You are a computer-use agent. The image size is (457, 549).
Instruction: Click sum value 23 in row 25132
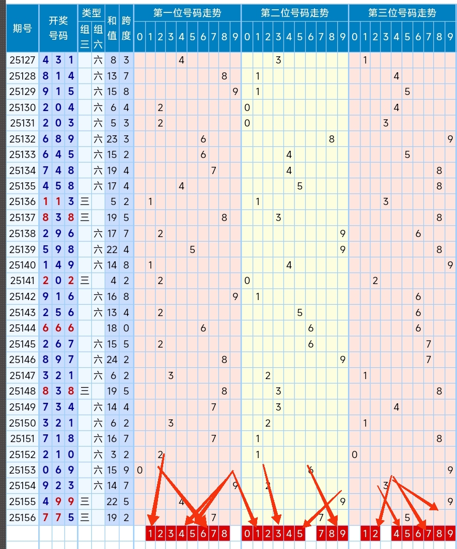(x=112, y=139)
